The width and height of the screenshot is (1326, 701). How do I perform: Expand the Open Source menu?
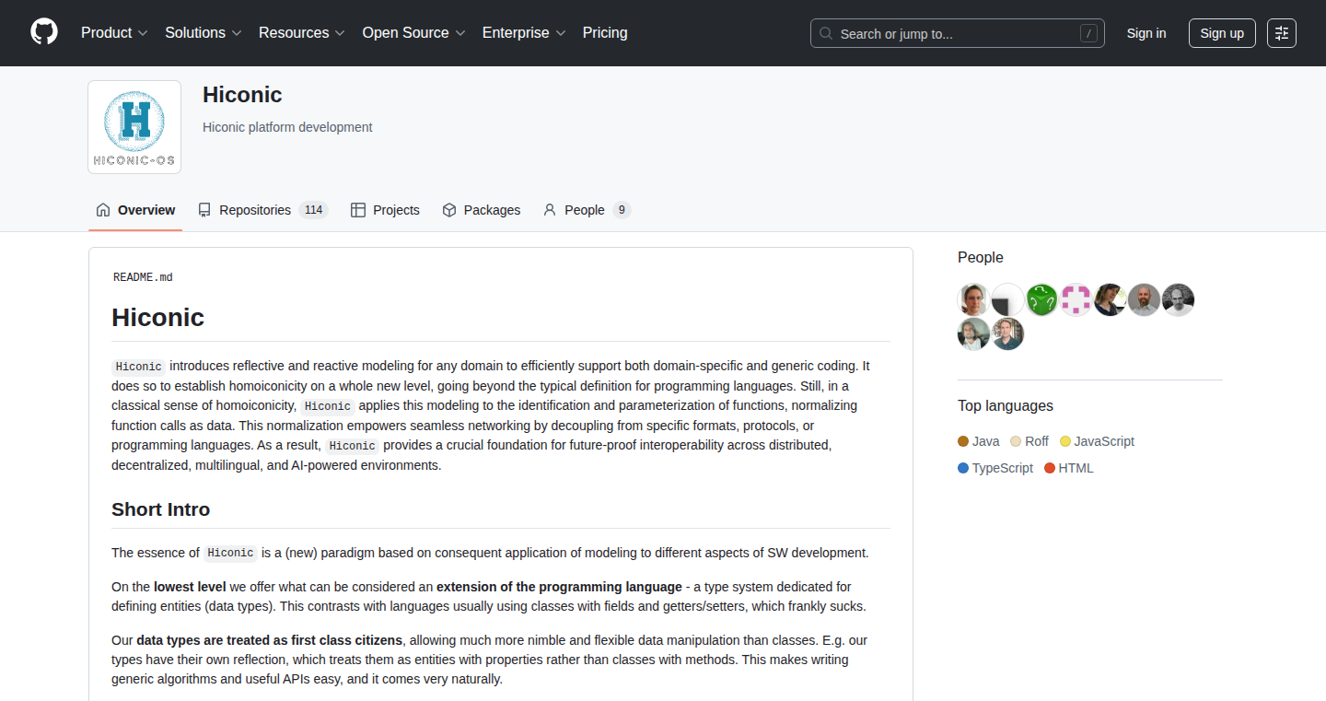[x=413, y=33]
